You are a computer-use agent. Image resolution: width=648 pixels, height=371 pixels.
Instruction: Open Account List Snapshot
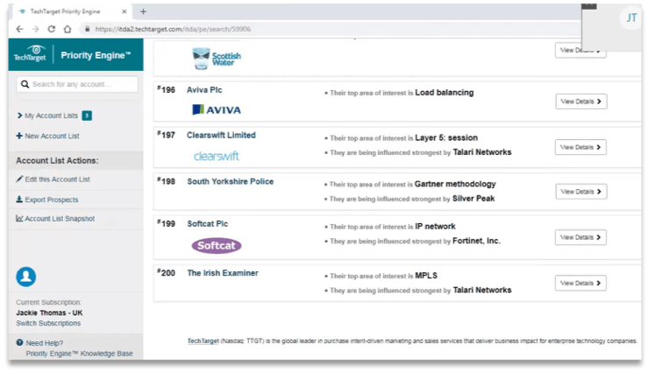(x=55, y=219)
